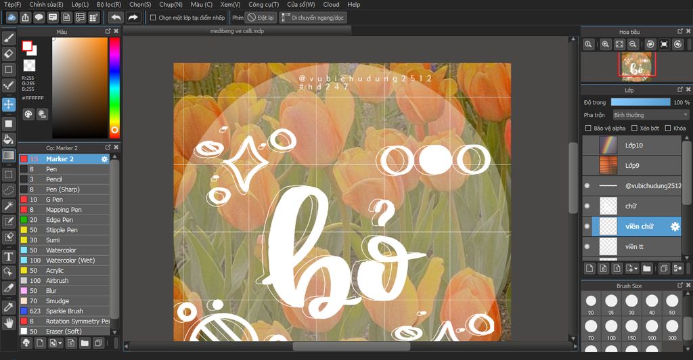
Task: Show the hidden Lớp10 layer
Action: [587, 145]
